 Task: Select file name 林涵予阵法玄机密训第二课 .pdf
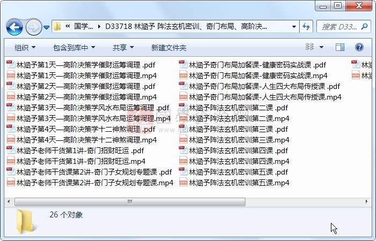(238, 108)
